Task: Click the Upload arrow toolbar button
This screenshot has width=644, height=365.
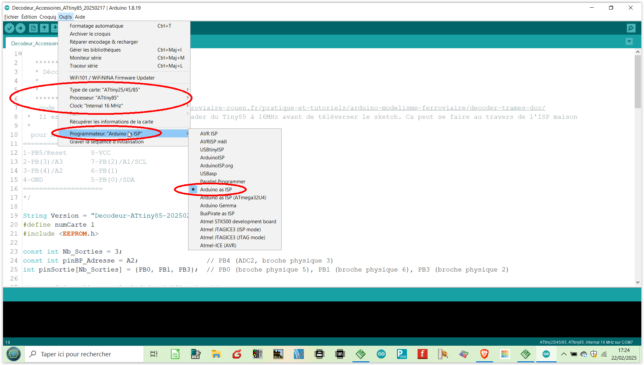Action: click(x=21, y=28)
